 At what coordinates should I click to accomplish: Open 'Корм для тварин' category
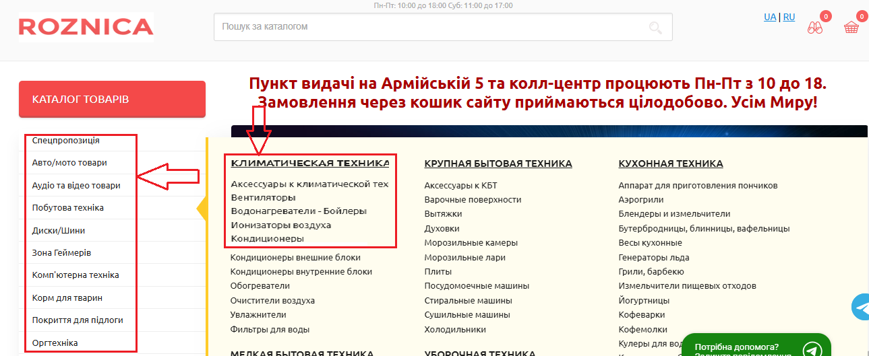(x=67, y=297)
